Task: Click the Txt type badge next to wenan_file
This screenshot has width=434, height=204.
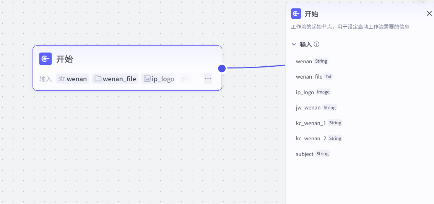Action: tap(328, 77)
